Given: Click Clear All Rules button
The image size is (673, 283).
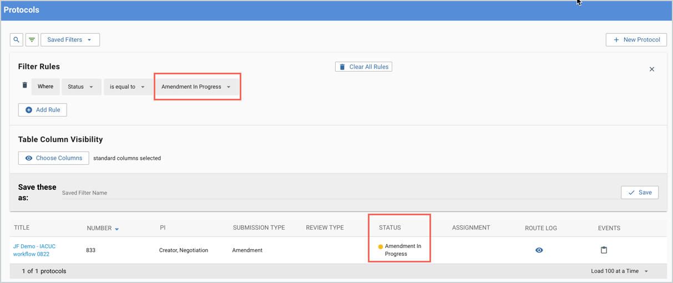Looking at the screenshot, I should 363,67.
